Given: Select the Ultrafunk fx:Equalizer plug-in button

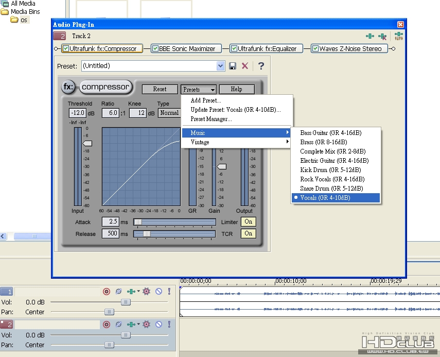Looking at the screenshot, I should coord(266,48).
